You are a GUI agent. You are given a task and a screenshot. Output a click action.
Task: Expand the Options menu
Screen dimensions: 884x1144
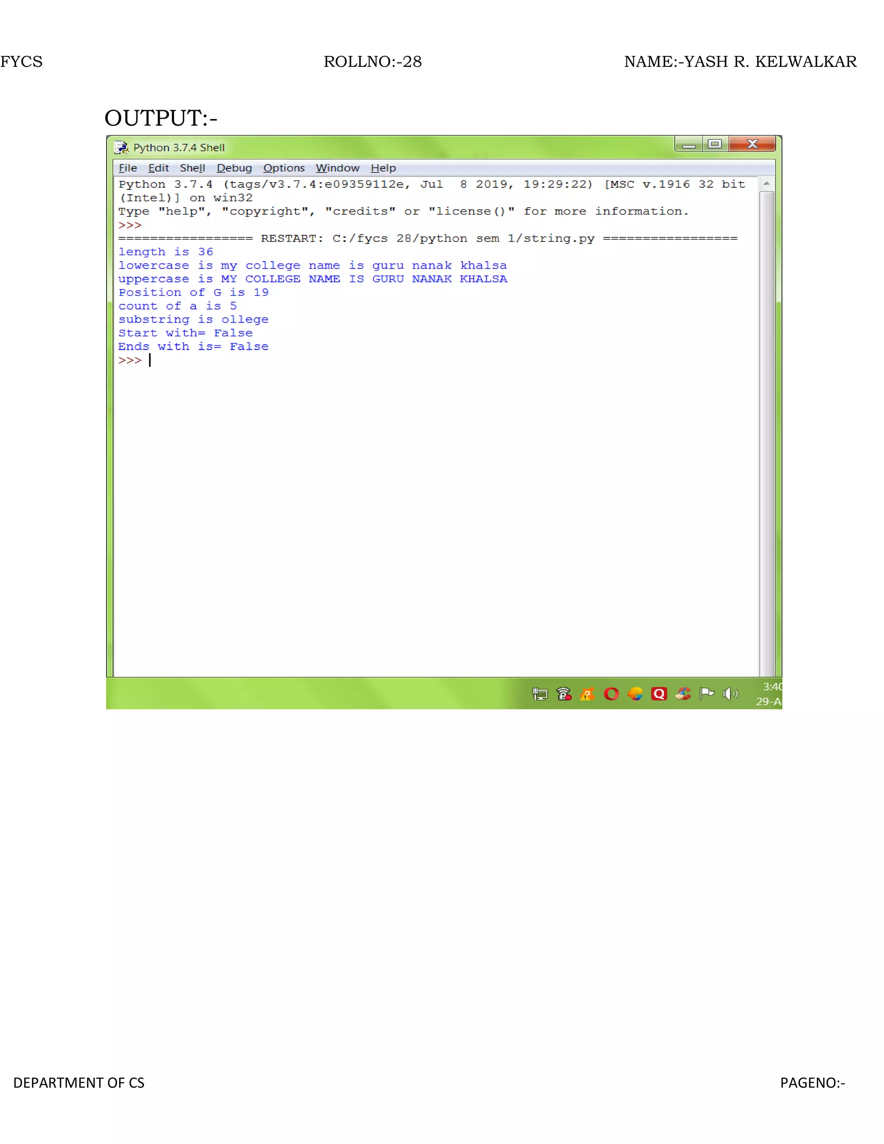pyautogui.click(x=284, y=167)
